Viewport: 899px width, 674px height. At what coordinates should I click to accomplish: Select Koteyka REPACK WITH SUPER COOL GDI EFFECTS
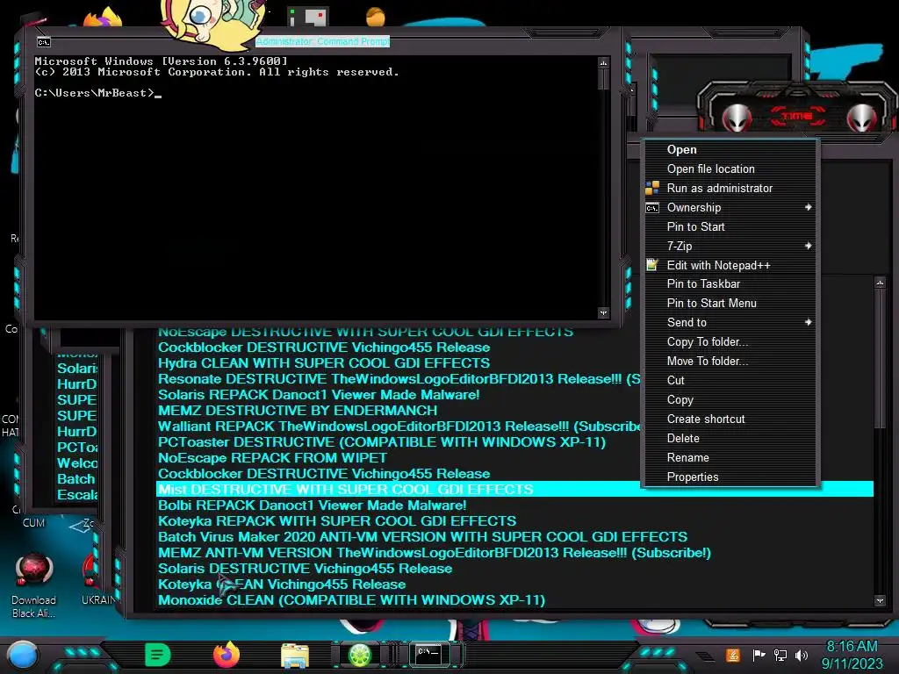337,521
